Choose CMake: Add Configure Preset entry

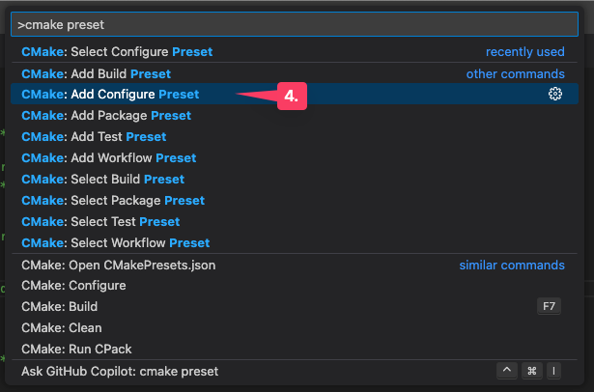(x=110, y=95)
